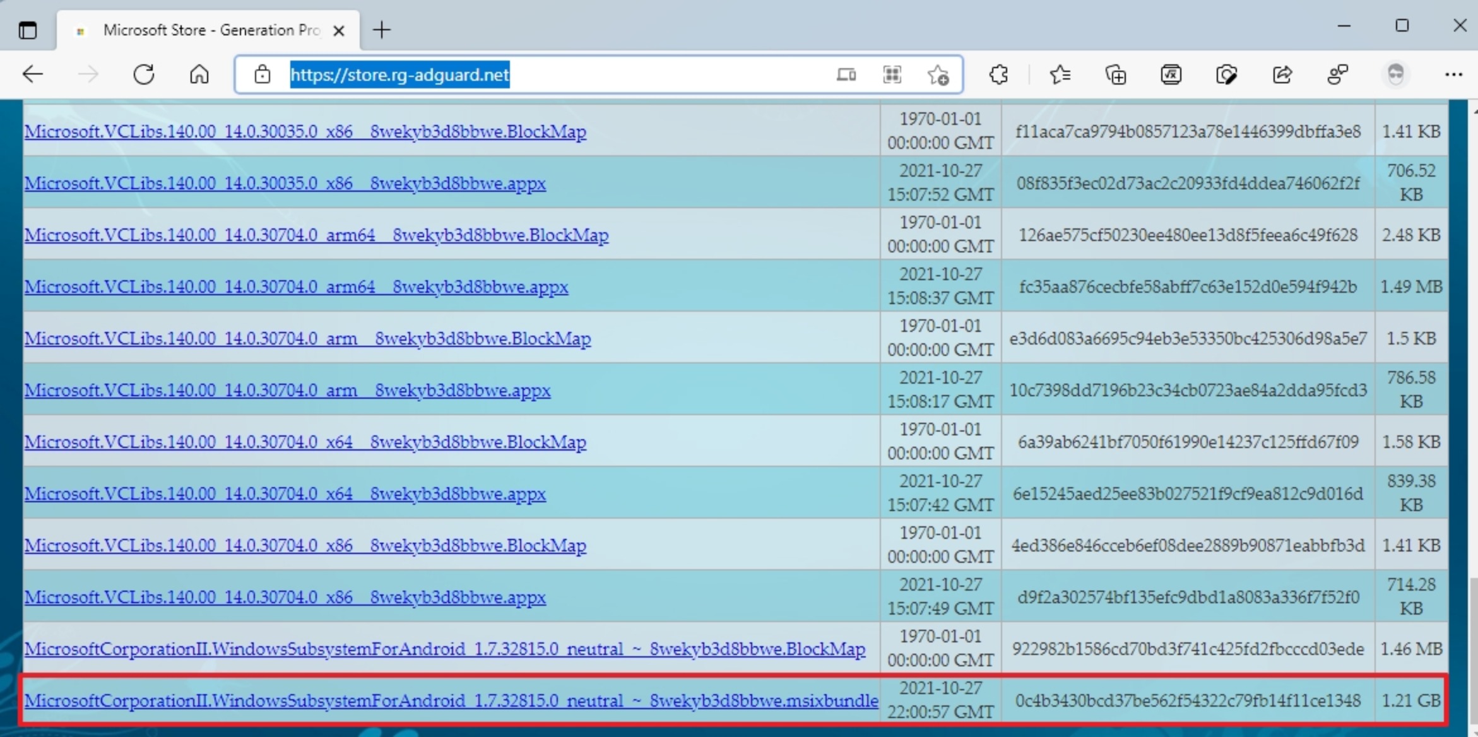Open a new tab
This screenshot has width=1478, height=737.
pos(381,30)
